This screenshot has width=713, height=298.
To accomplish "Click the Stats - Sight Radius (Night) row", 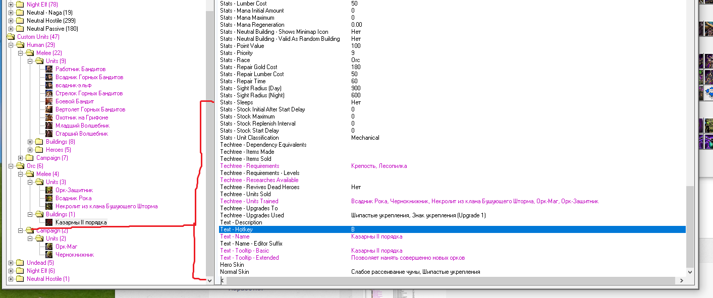I will 452,95.
